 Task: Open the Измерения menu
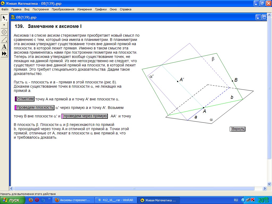(84, 9)
